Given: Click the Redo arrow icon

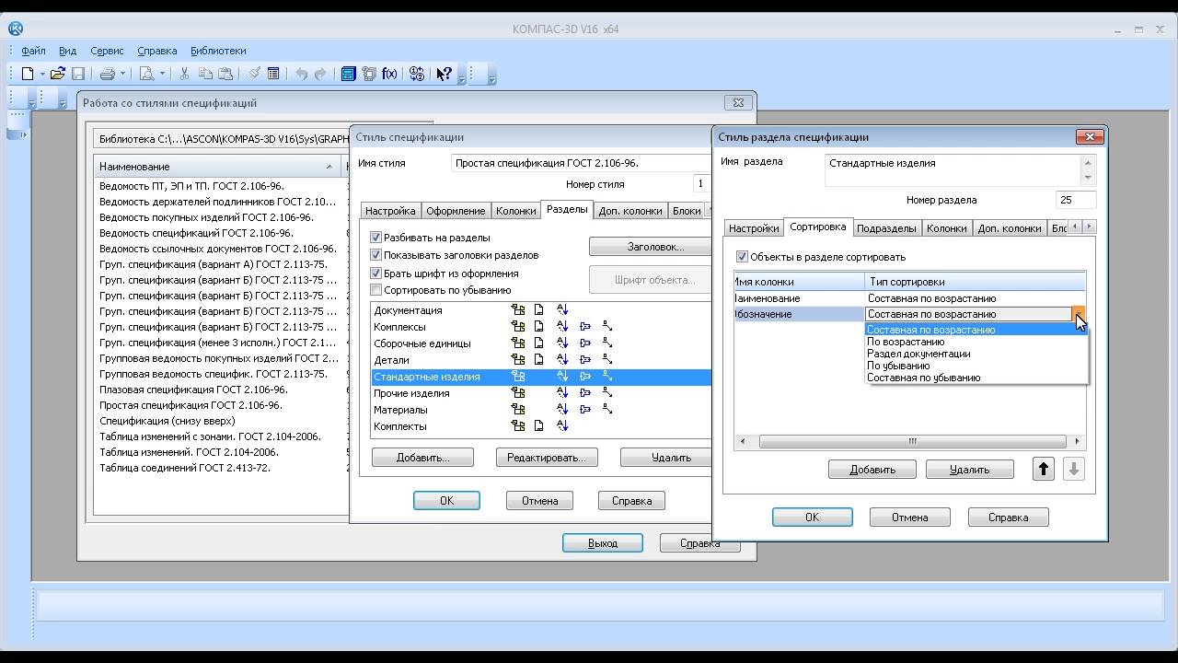Looking at the screenshot, I should pyautogui.click(x=320, y=74).
